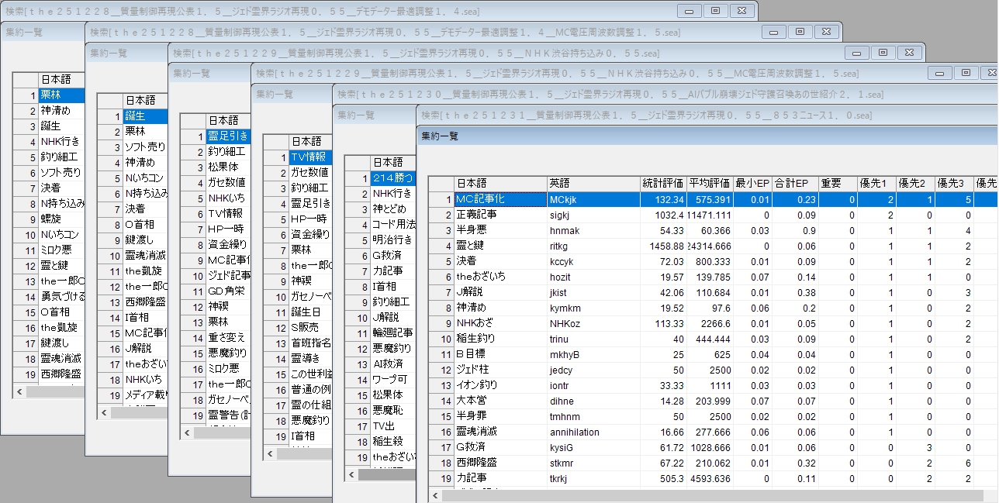The image size is (999, 503).
Task: Click the 統計評価 column header
Action: coord(663,184)
